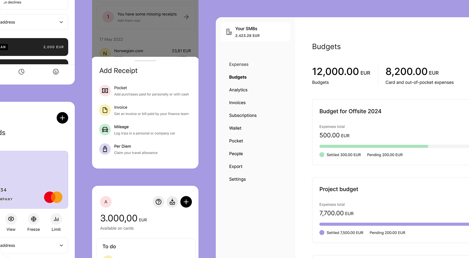Expand the lower address dropdown chevron

click(x=61, y=246)
